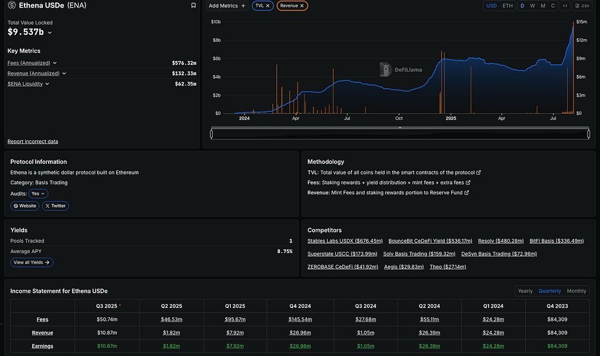Click right handle of chart range slider
The height and width of the screenshot is (356, 600).
pyautogui.click(x=588, y=134)
